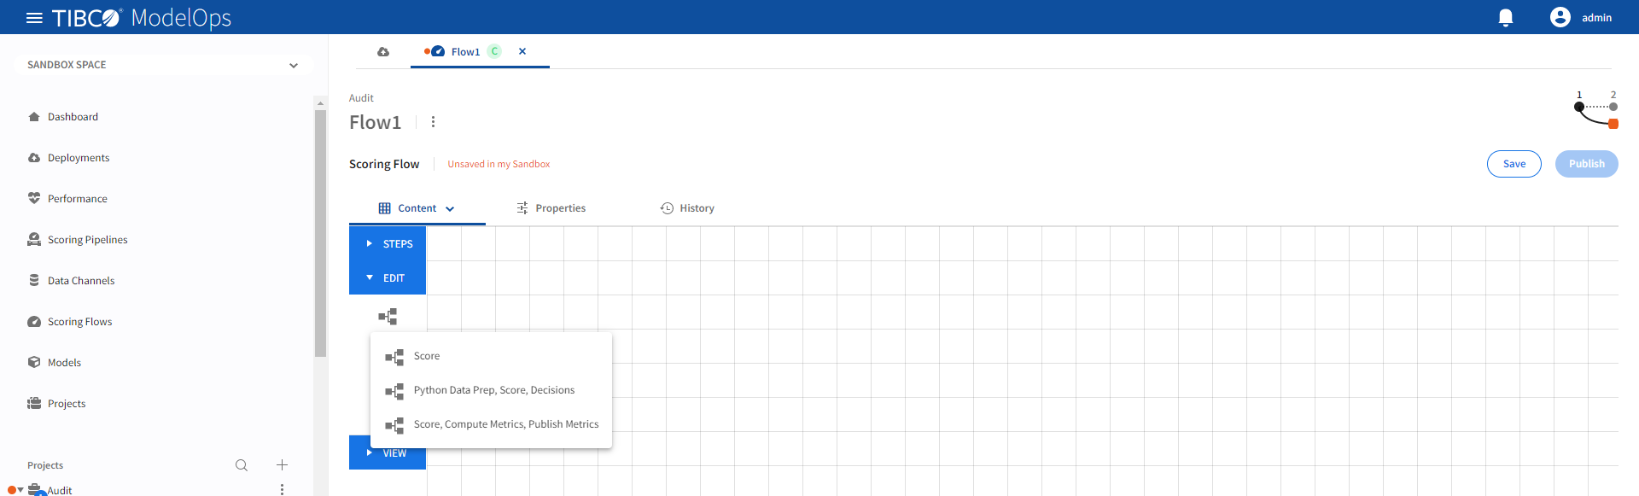Image resolution: width=1639 pixels, height=496 pixels.
Task: Open the Content tab
Action: 417,208
